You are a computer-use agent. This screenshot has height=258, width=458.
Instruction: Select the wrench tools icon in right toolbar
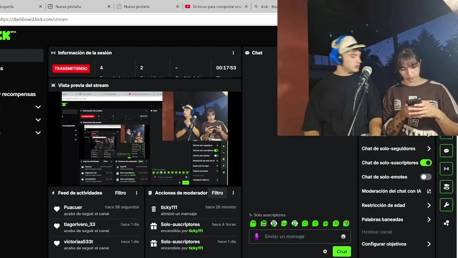coord(446,205)
